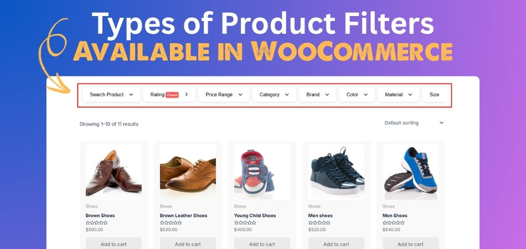Open the Brand filter dropdown

(317, 95)
